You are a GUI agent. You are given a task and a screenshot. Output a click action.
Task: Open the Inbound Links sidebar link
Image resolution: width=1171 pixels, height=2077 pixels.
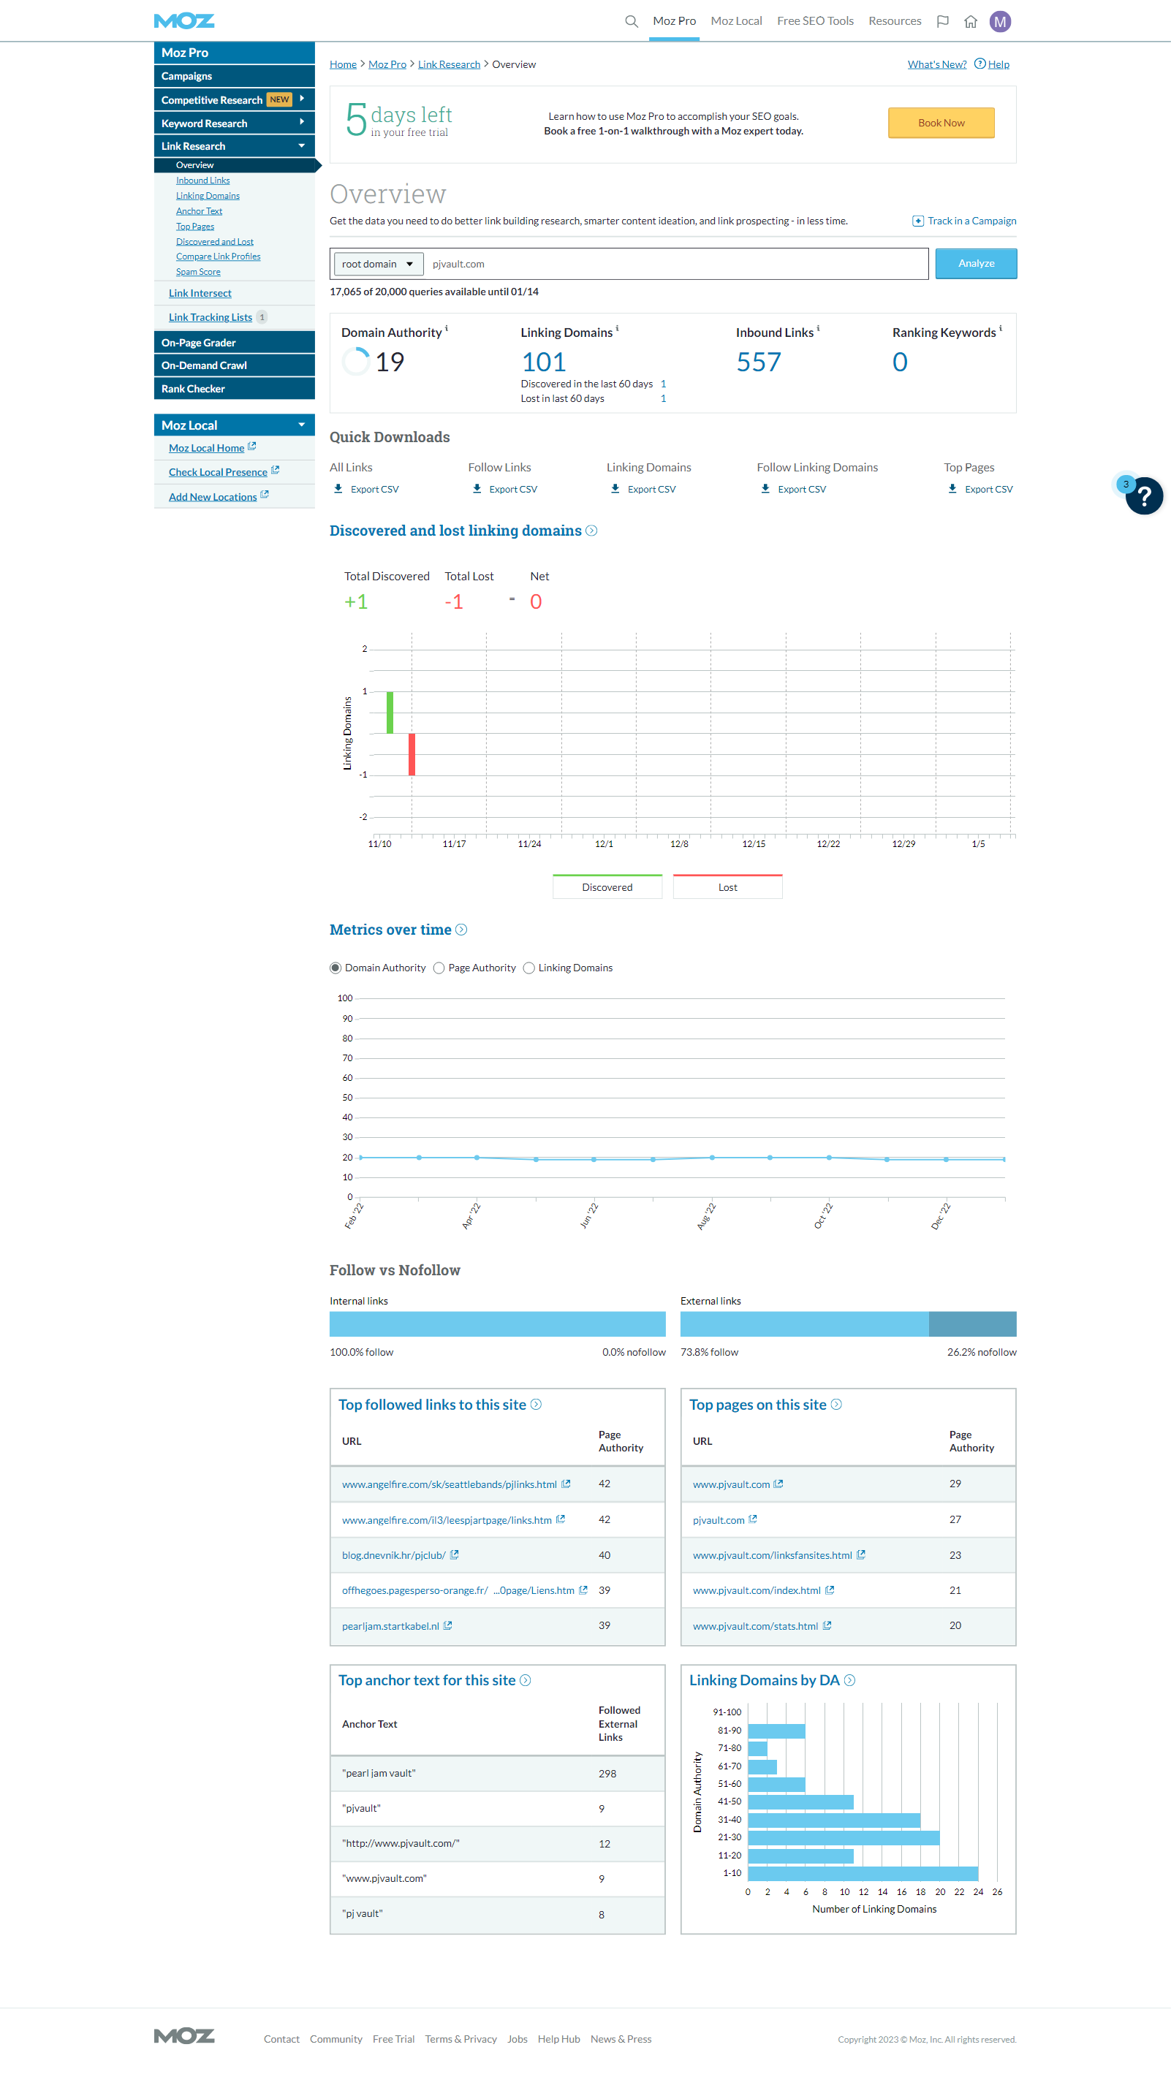click(203, 181)
